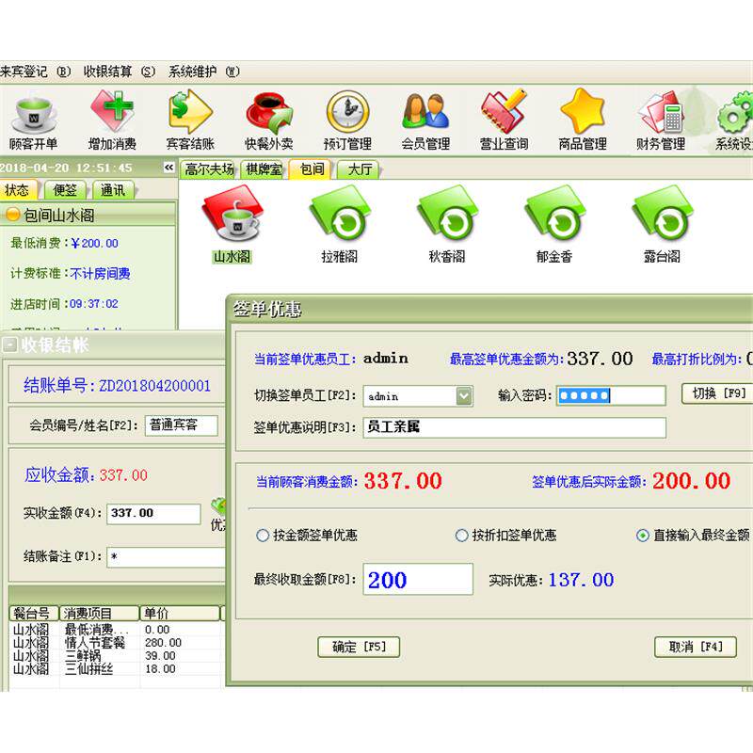Open the 切换签单员工 admin dropdown
The height and width of the screenshot is (753, 753).
pyautogui.click(x=464, y=396)
